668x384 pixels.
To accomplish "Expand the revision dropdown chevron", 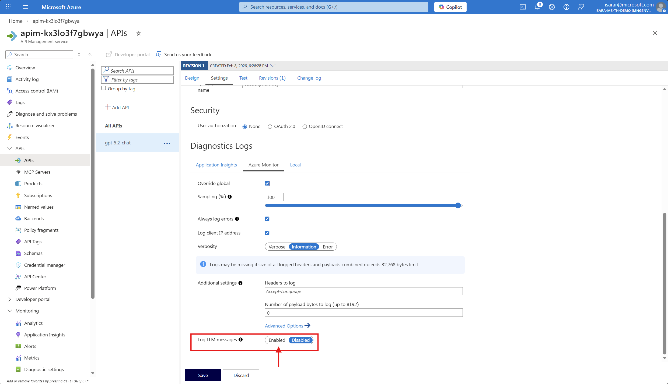I will (x=273, y=65).
